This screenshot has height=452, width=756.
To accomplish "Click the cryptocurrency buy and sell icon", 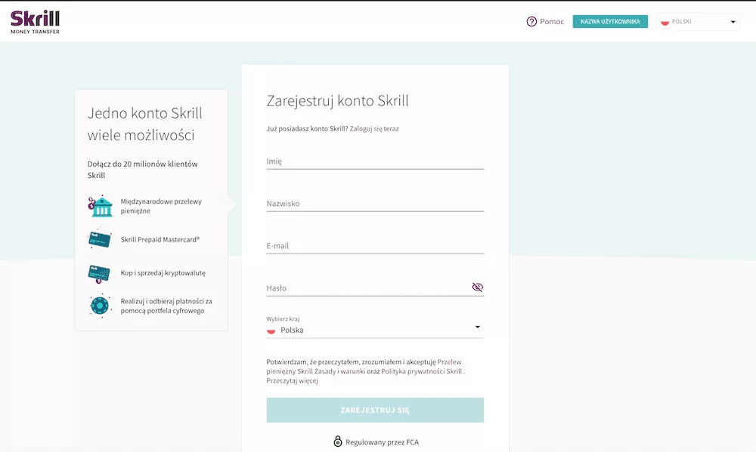I will [99, 272].
